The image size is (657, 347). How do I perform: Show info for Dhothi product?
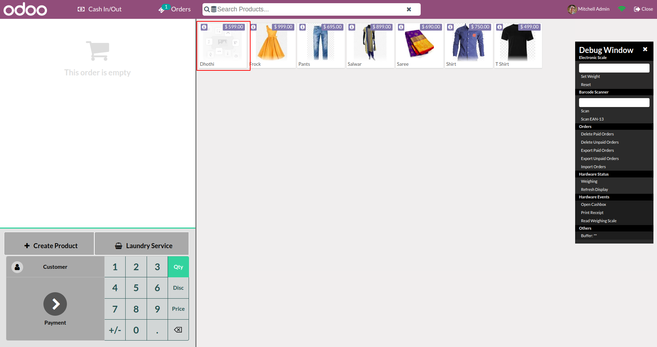point(204,27)
